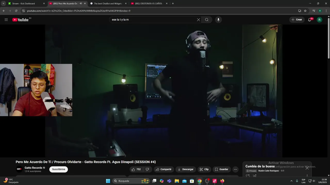This screenshot has height=185, width=330.
Task: Like the video with 752 likes
Action: [x=136, y=169]
